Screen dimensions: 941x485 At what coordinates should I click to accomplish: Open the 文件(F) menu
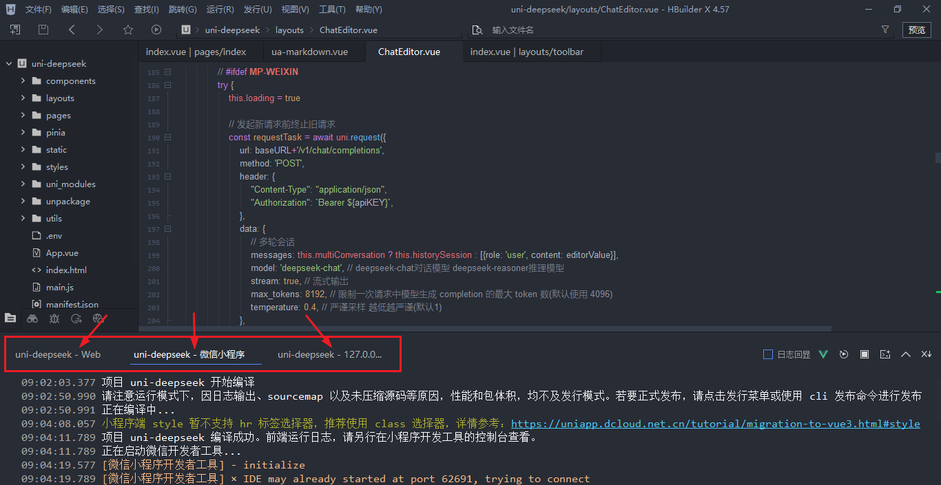tap(38, 10)
